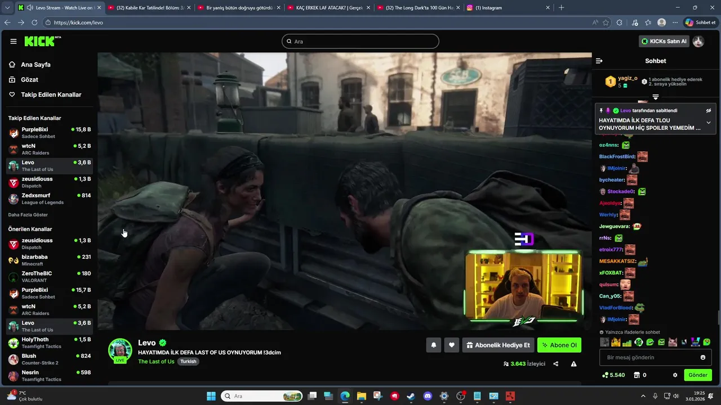
Task: Click the Turkish language tag
Action: point(188,362)
